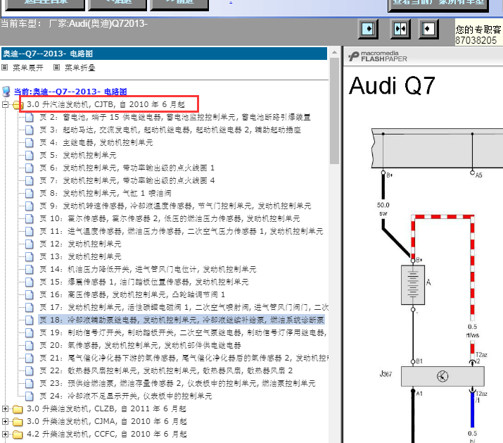This screenshot has height=443, width=503.
Task: Click the expand-right-panel arrow icon
Action: pyautogui.click(x=428, y=29)
